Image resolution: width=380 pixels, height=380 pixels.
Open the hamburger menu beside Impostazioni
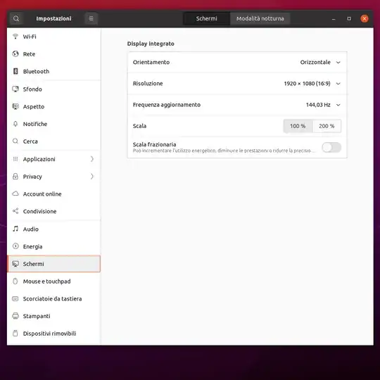[x=91, y=18]
